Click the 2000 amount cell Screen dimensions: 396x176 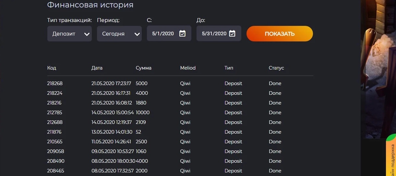(142, 171)
